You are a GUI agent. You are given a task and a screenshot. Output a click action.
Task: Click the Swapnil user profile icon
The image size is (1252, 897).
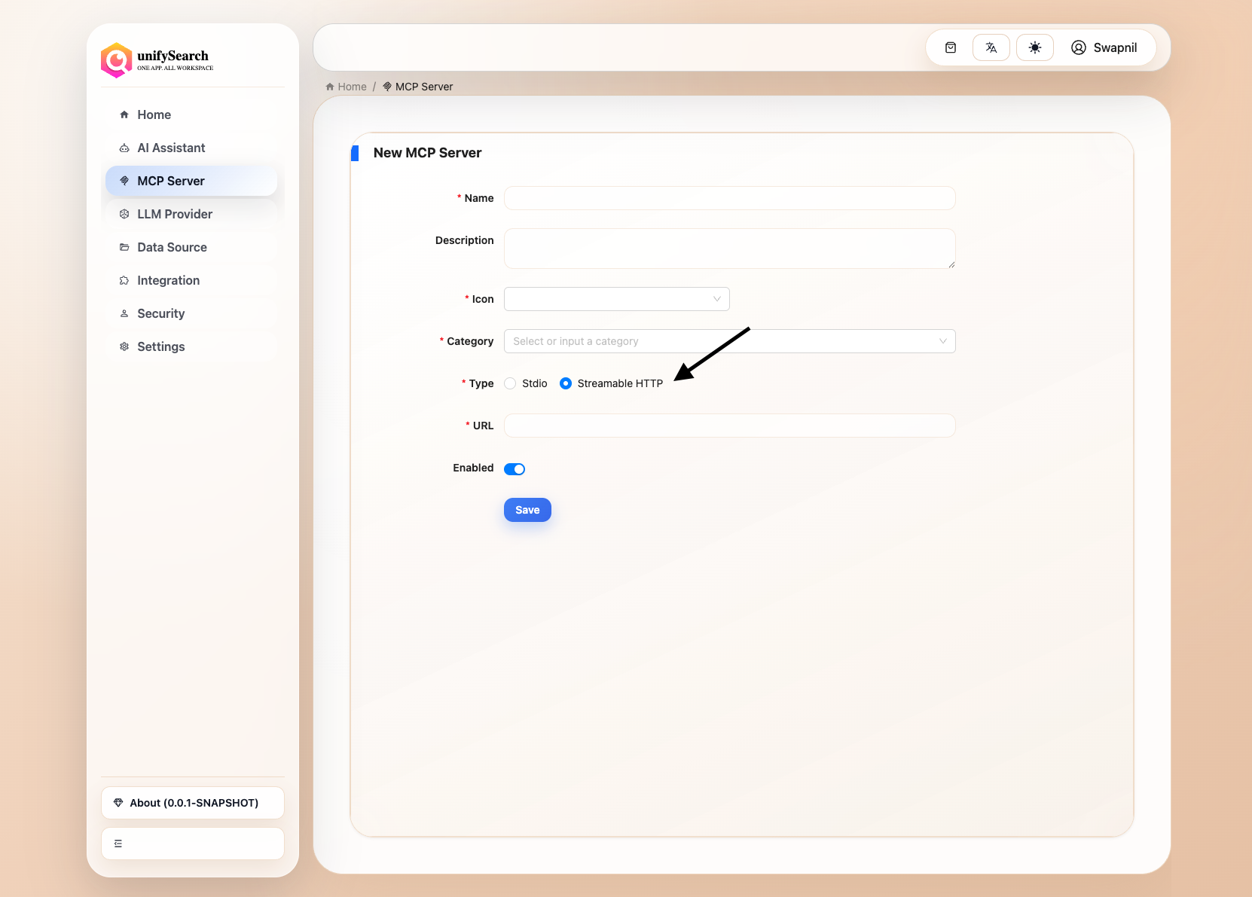[x=1079, y=47]
